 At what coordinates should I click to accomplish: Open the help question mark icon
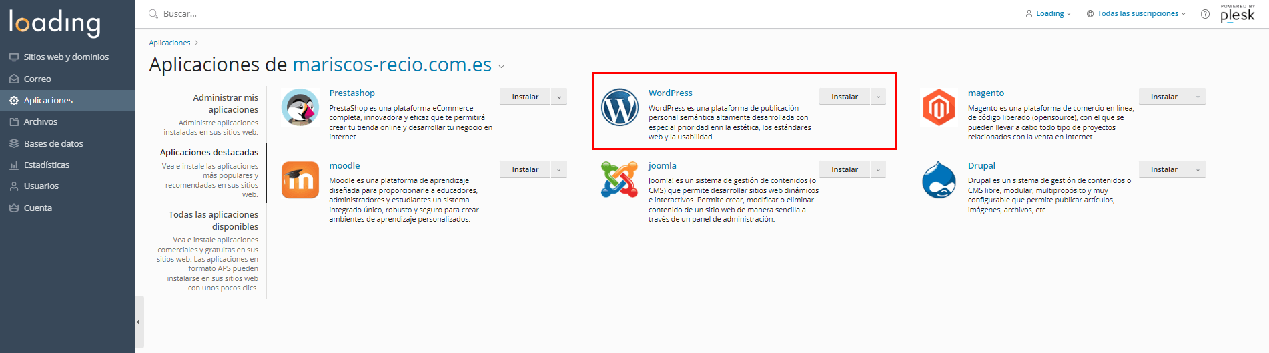click(1205, 14)
